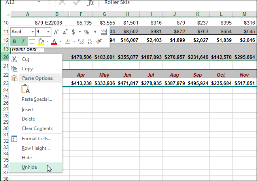Screen dimensions: 257x181
Task: Open Accounting format dropdown arrow
Action: (79, 32)
